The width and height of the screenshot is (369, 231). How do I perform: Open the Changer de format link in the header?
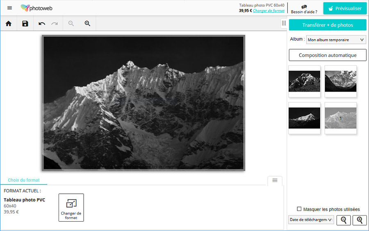(x=269, y=11)
